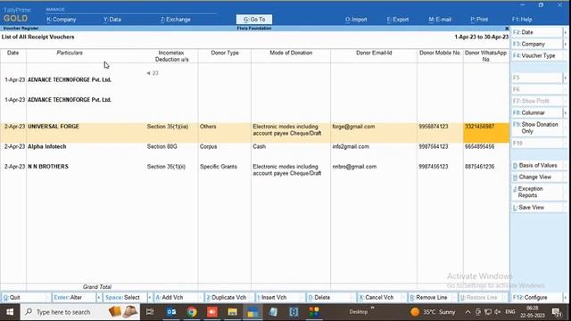571x321 pixels.
Task: Click F2: Date in the side panel
Action: [x=537, y=32]
